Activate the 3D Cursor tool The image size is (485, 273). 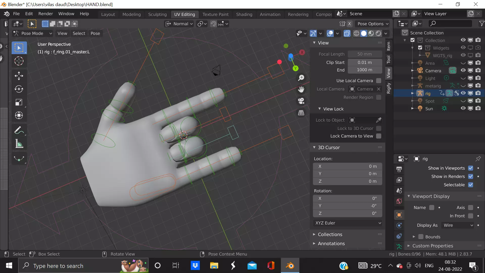pyautogui.click(x=19, y=61)
